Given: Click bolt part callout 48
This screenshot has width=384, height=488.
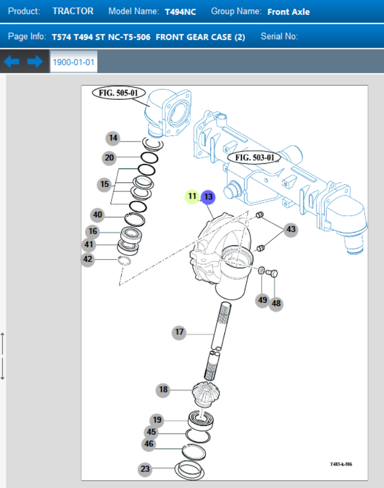Looking at the screenshot, I should point(276,304).
